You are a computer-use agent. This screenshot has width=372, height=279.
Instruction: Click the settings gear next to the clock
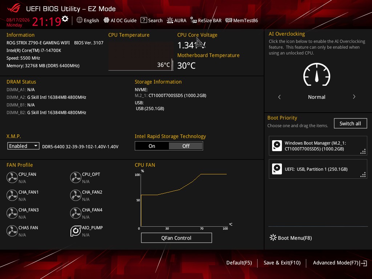[x=65, y=19]
